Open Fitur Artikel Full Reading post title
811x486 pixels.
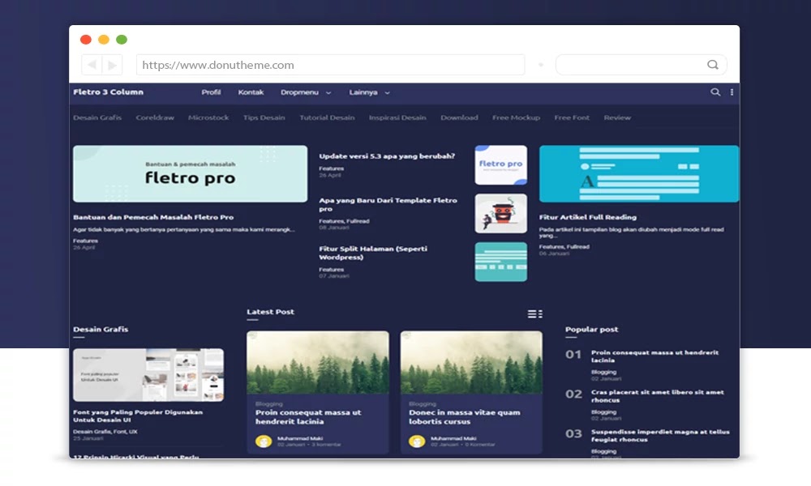587,217
